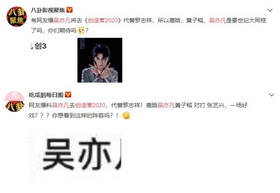This screenshot has width=280, height=193.
Task: Open the 八卦影视聚焦 profile avatar
Action: 16,17
